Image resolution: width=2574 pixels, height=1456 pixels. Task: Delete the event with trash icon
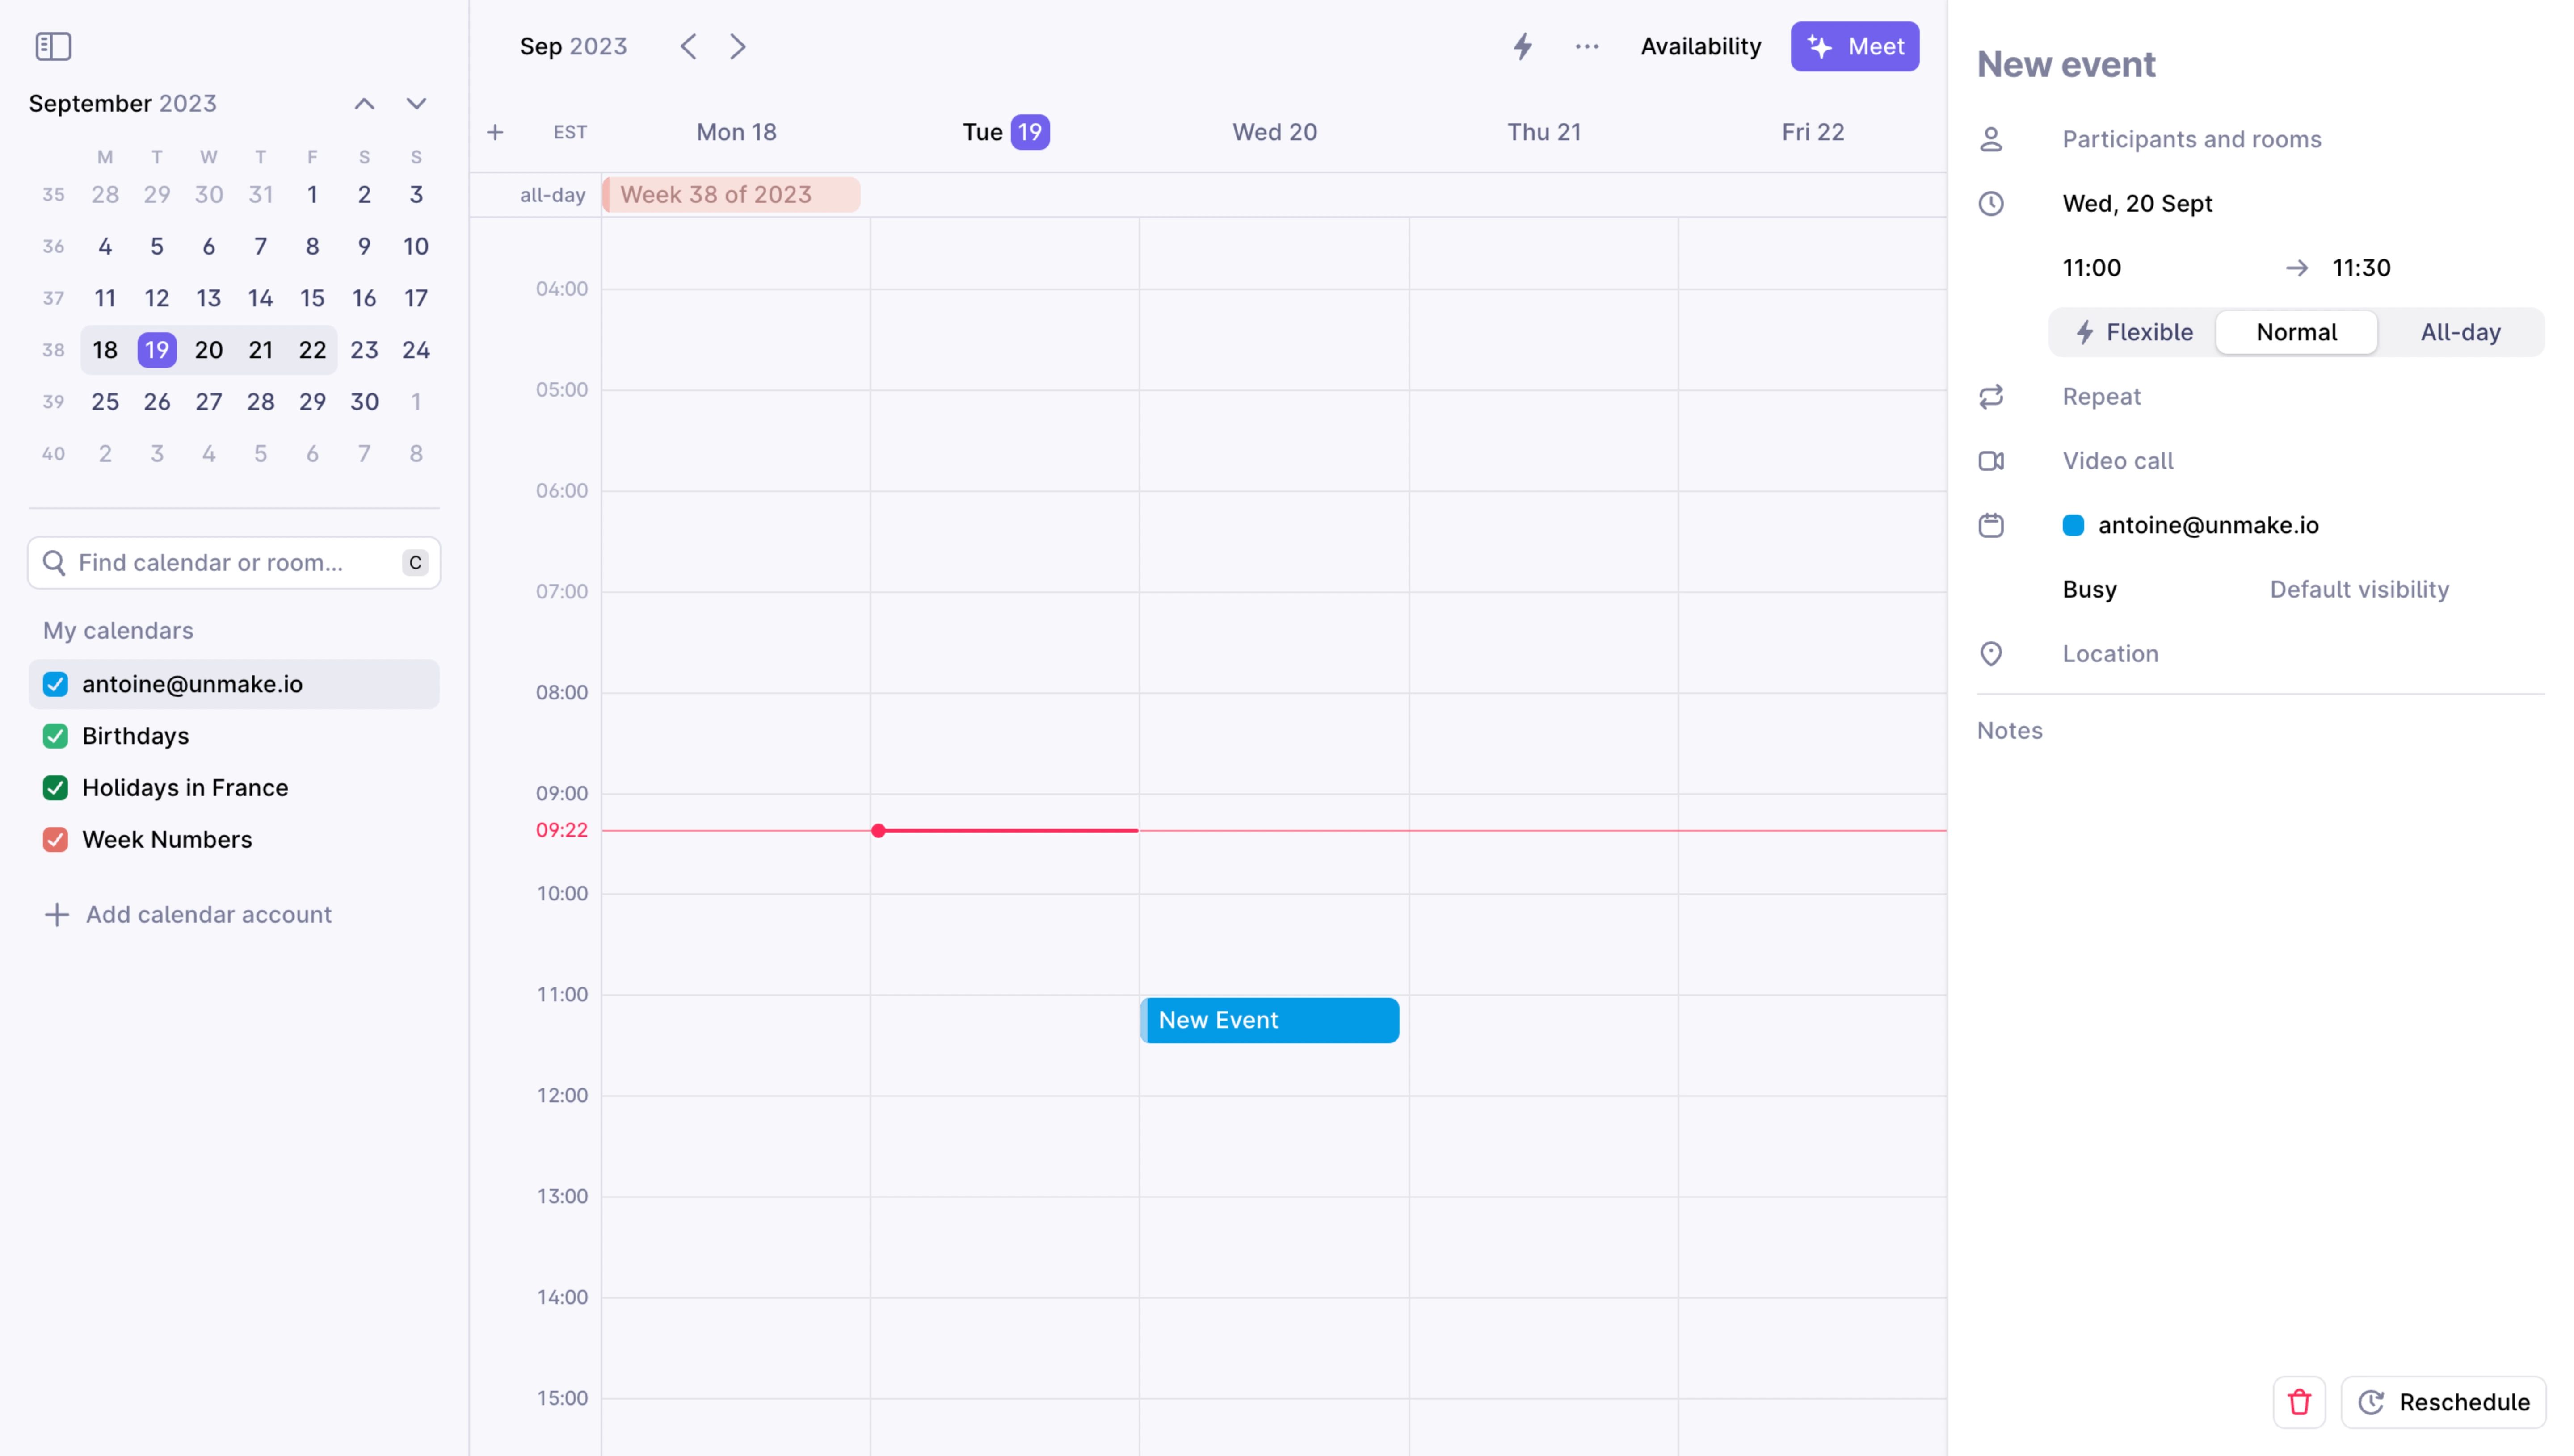(x=2299, y=1402)
